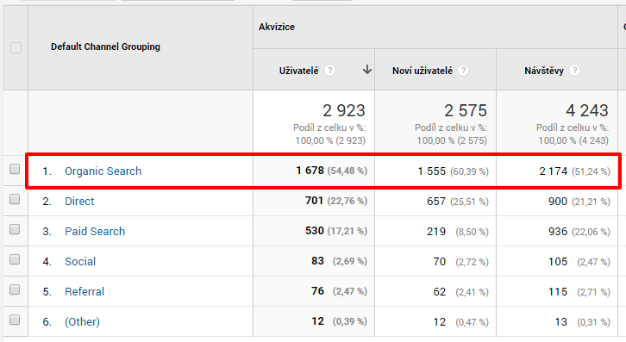Check the Direct row checkbox
The image size is (626, 342).
(15, 199)
